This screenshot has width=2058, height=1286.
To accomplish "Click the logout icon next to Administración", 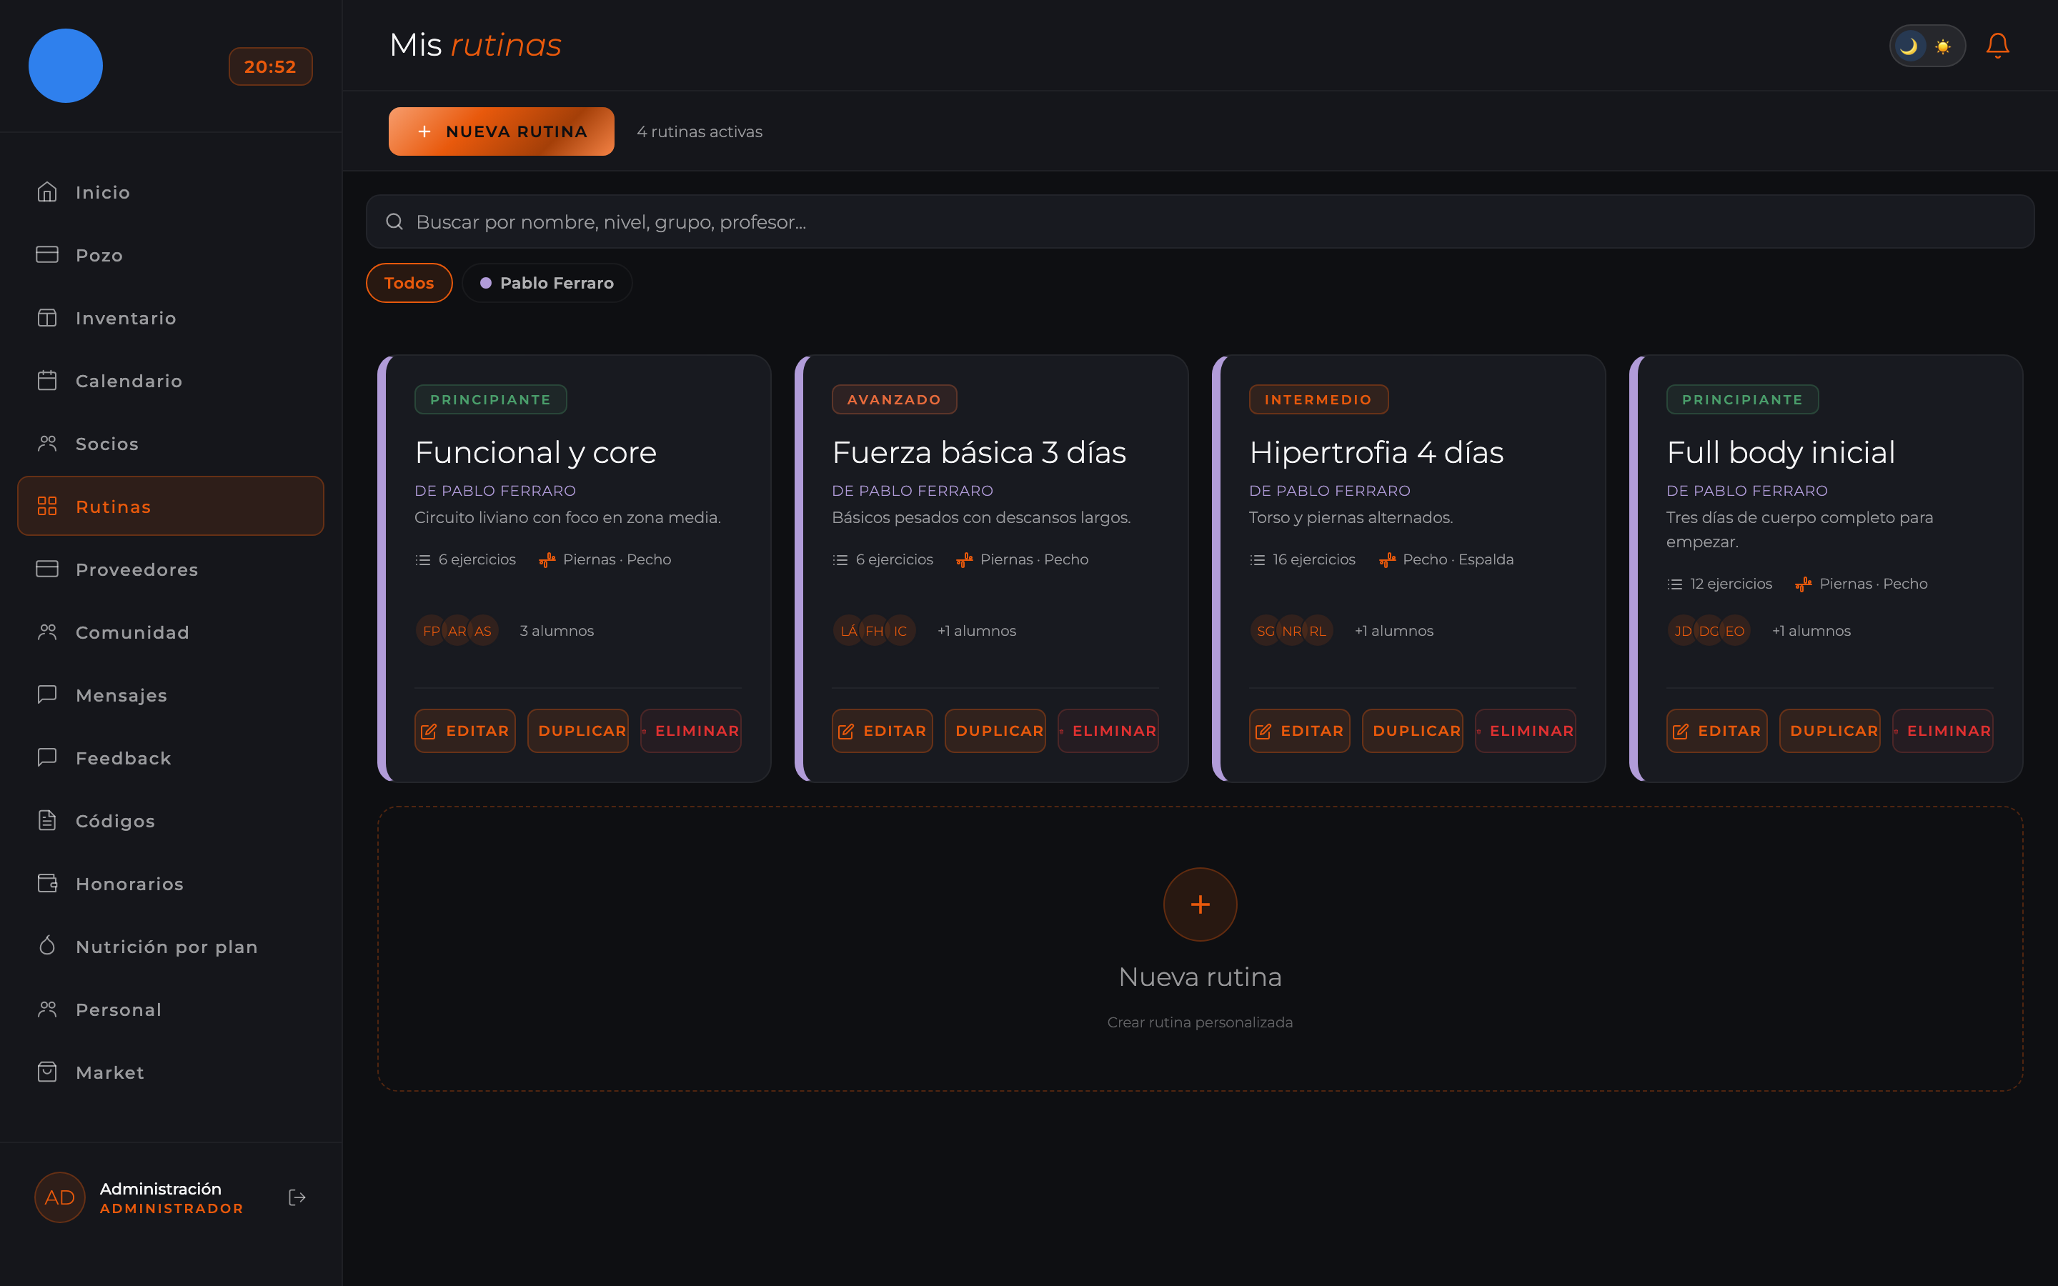I will coord(297,1197).
